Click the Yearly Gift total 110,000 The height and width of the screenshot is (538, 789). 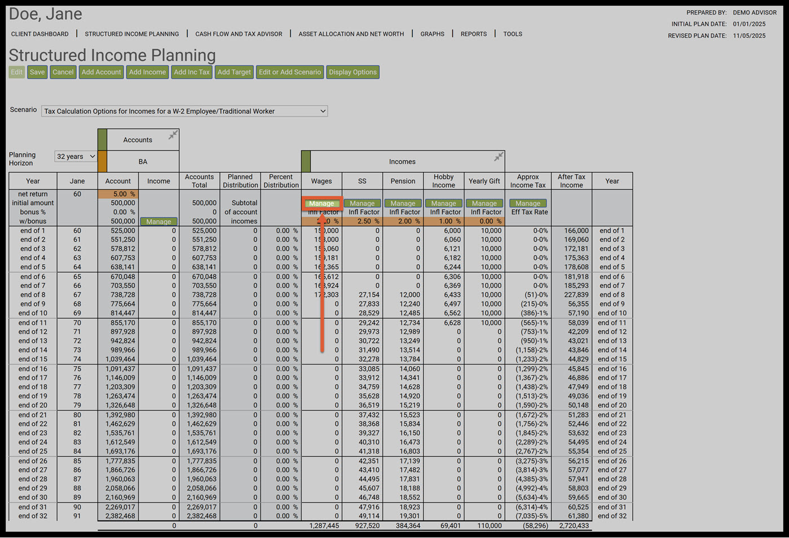(489, 526)
